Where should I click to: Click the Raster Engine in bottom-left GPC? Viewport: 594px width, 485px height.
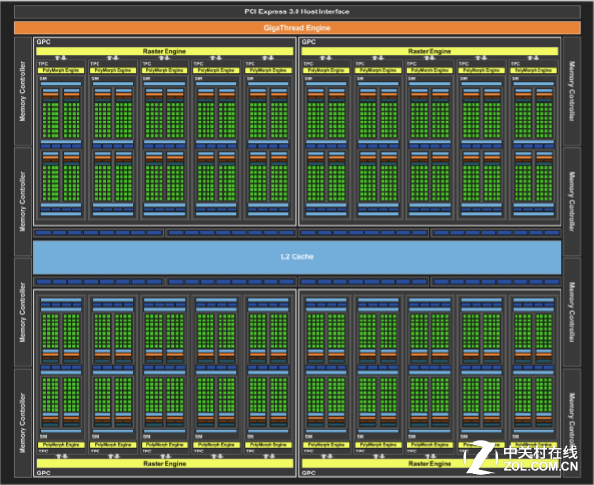coord(165,462)
